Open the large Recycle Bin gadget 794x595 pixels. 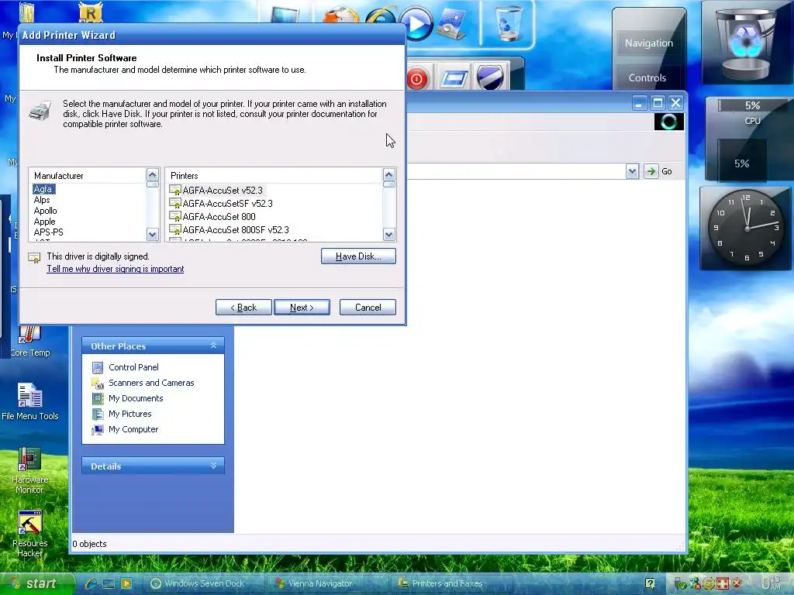tap(745, 43)
